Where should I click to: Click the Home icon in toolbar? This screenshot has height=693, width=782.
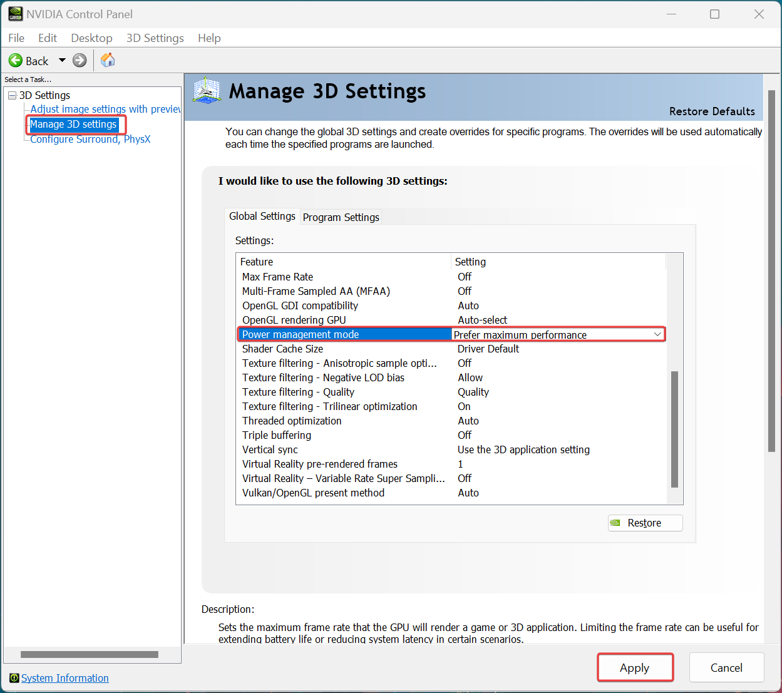[108, 60]
